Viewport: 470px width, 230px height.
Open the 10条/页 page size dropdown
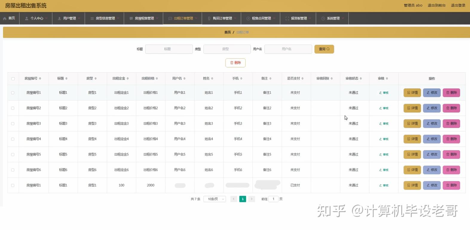[x=215, y=199]
